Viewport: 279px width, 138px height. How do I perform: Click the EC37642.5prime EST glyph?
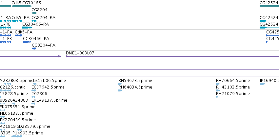[x=34, y=90]
